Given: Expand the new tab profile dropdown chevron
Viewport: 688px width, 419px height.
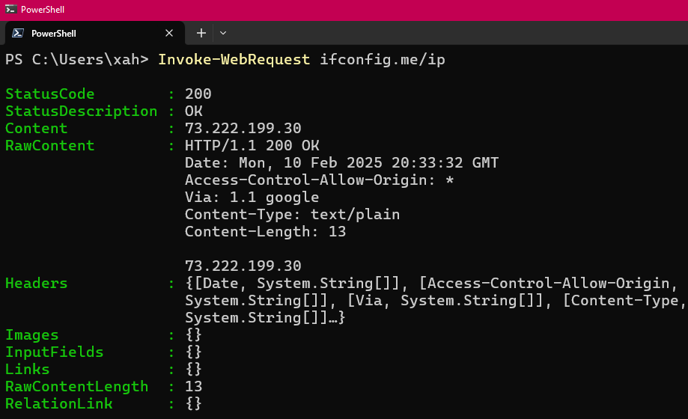Looking at the screenshot, I should click(x=223, y=33).
